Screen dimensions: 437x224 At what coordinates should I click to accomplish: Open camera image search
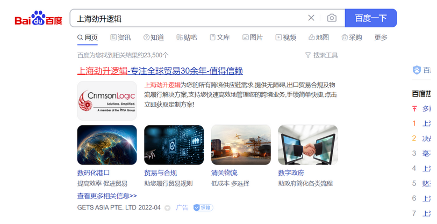(332, 18)
